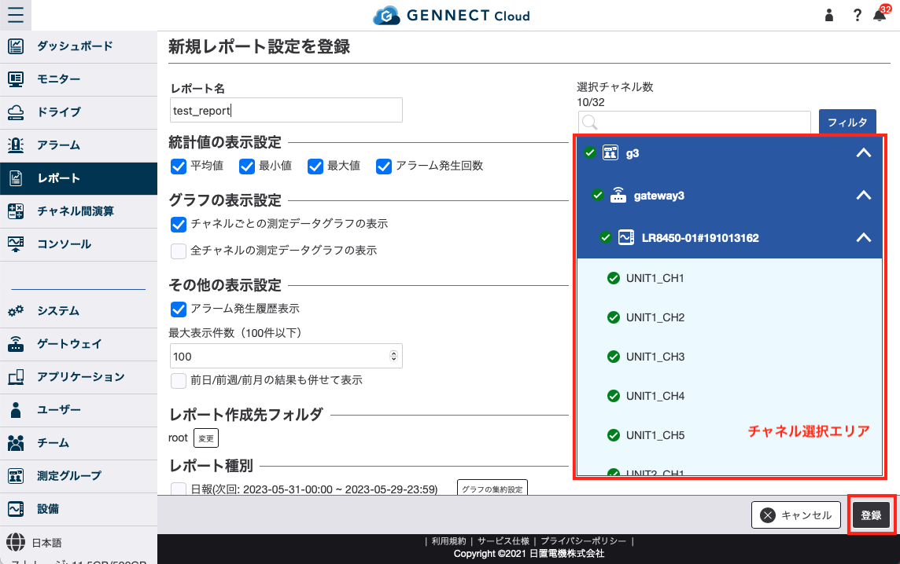The height and width of the screenshot is (564, 900).
Task: Click the notification bell showing 32 alerts
Action: tap(880, 15)
